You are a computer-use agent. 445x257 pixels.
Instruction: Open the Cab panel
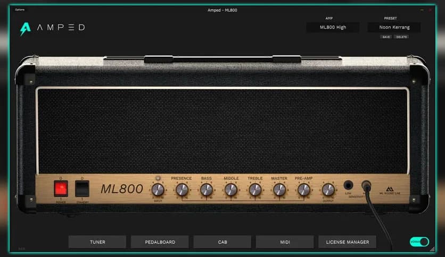[222, 242]
